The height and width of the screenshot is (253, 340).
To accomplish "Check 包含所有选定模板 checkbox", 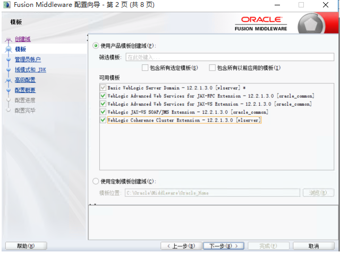I will click(x=145, y=68).
